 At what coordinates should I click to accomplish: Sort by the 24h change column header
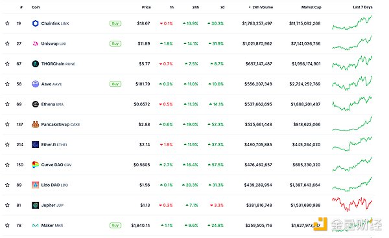196,7
